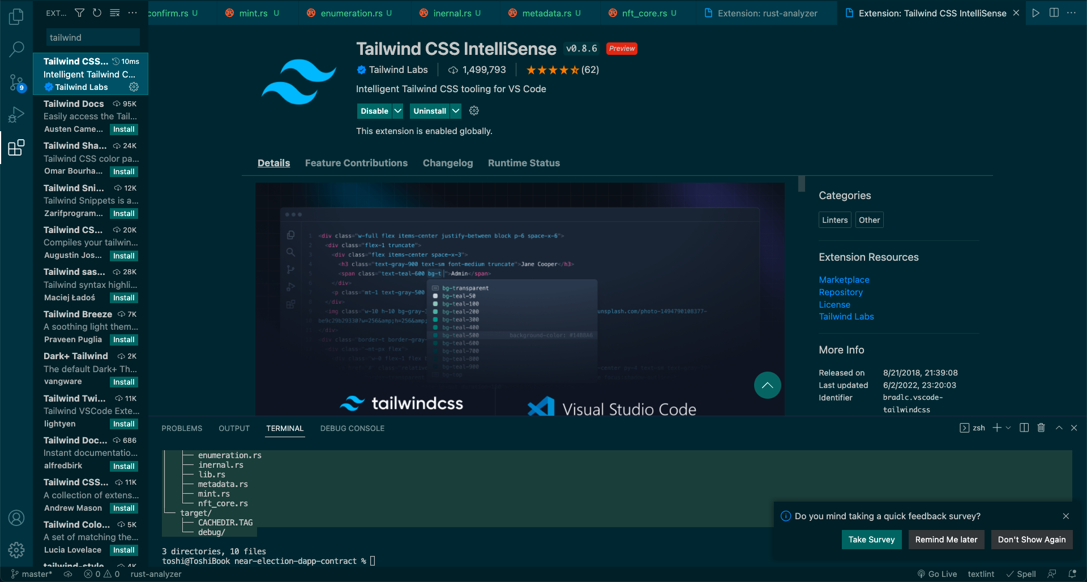Open the Manage gear in activity bar

16,550
